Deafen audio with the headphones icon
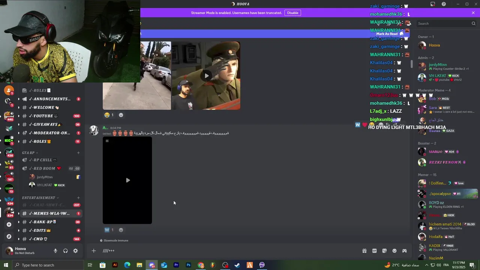This screenshot has width=480, height=270. coord(66,251)
